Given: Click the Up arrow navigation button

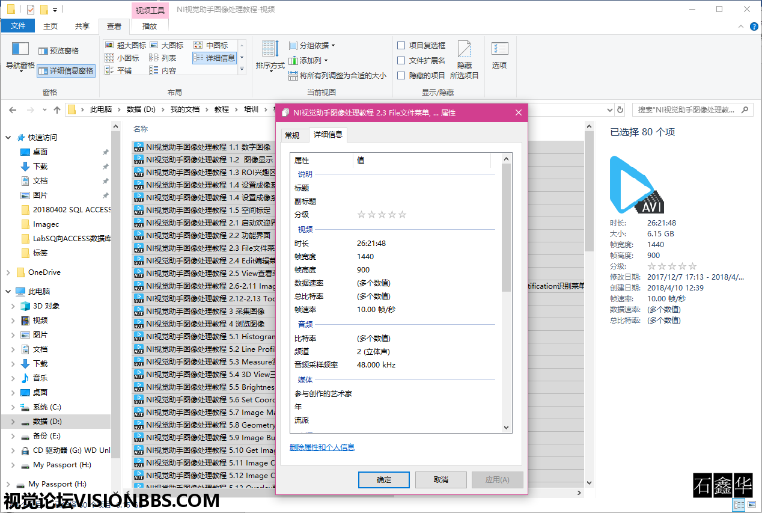Looking at the screenshot, I should click(x=57, y=109).
